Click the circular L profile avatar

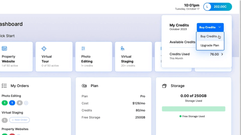pyautogui.click(x=207, y=7)
